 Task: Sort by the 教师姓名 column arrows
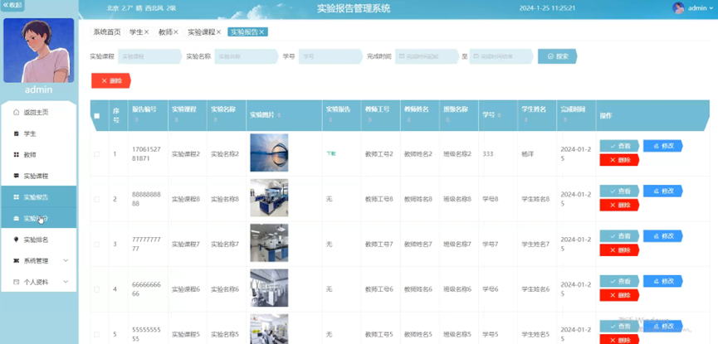[x=408, y=121]
